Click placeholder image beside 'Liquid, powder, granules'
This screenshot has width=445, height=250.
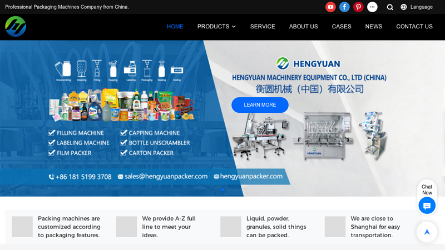(231, 227)
